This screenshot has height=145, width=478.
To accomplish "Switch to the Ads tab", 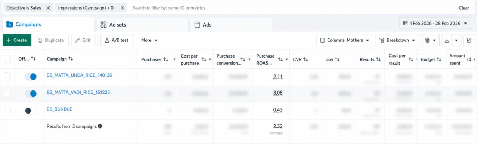I will (231, 25).
